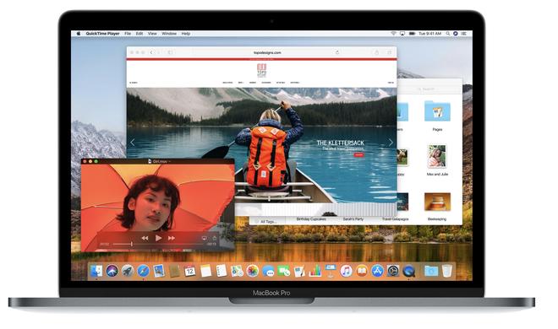Rewind the QuickTime video
This screenshot has width=558, height=329.
[x=145, y=238]
